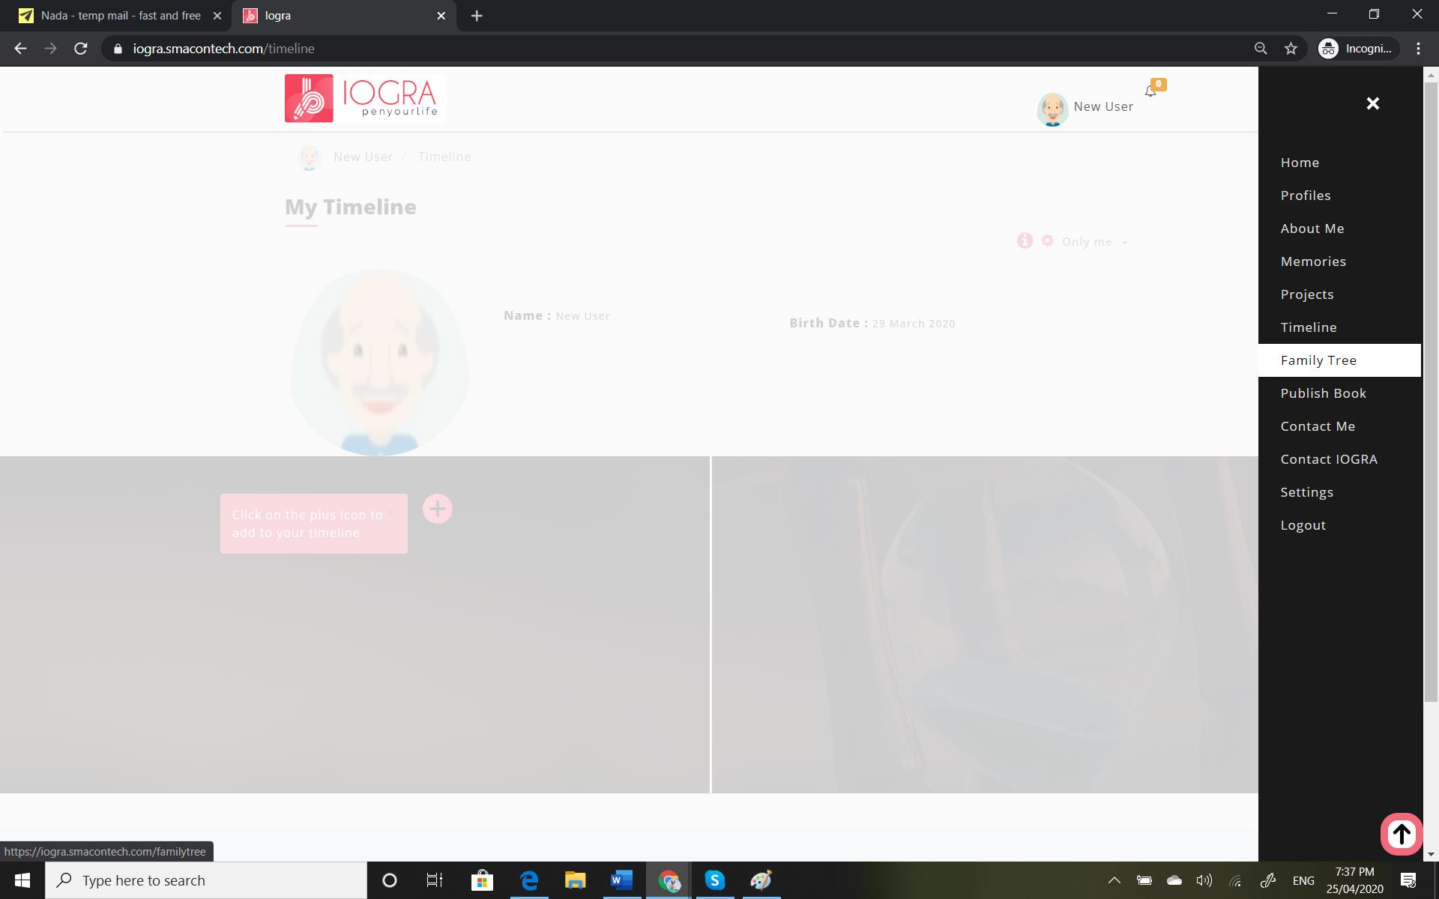Image resolution: width=1439 pixels, height=899 pixels.
Task: Select Memories in side menu
Action: point(1313,261)
